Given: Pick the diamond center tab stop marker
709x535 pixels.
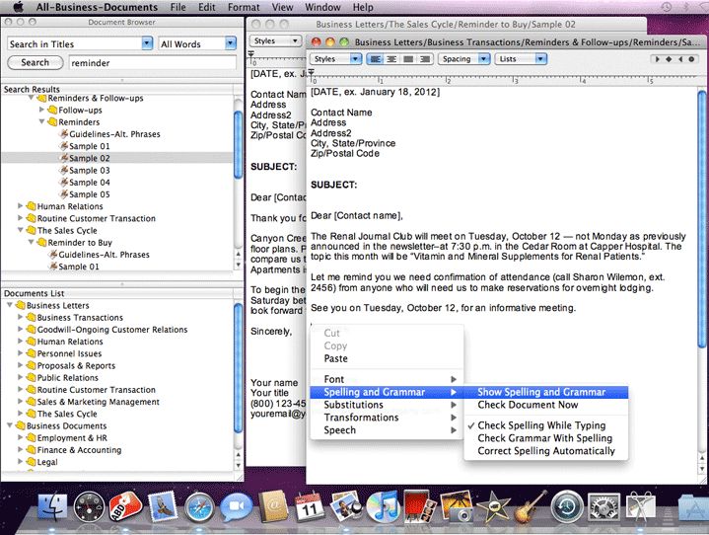Looking at the screenshot, I should 669,59.
